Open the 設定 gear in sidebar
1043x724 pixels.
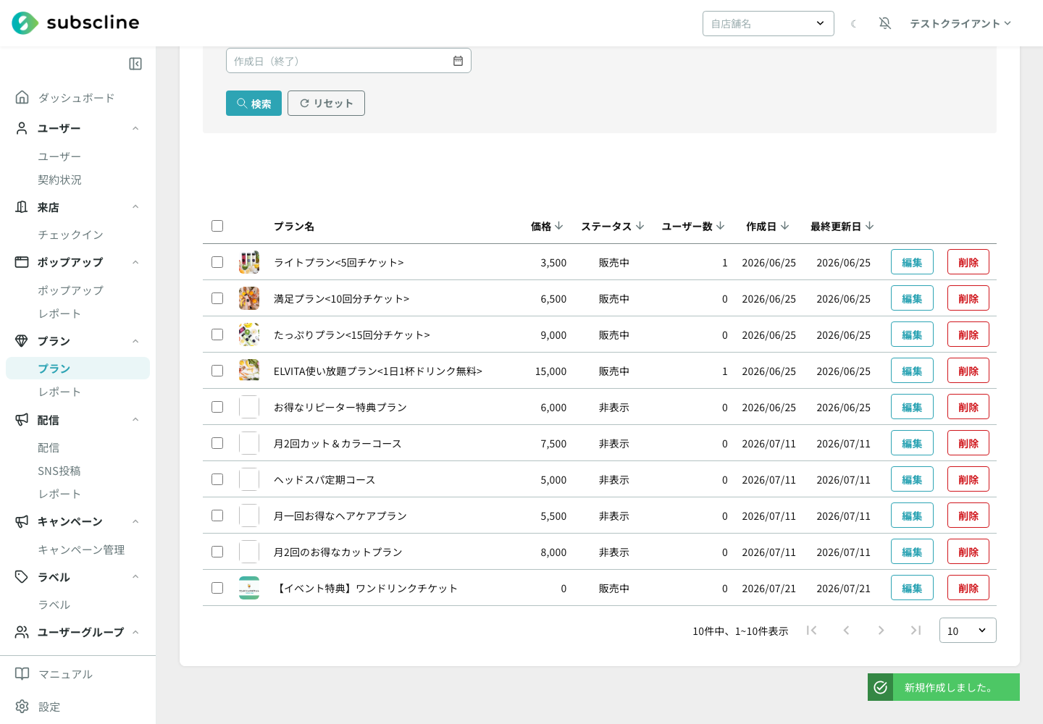(22, 707)
